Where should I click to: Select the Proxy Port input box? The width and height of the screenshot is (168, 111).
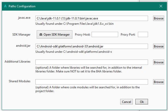tap(143, 35)
